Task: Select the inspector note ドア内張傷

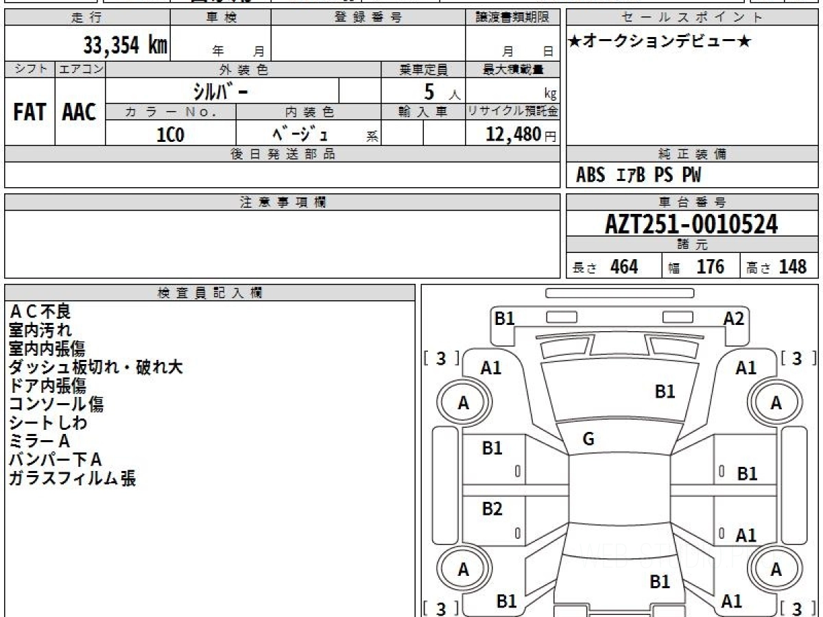Action: point(47,386)
